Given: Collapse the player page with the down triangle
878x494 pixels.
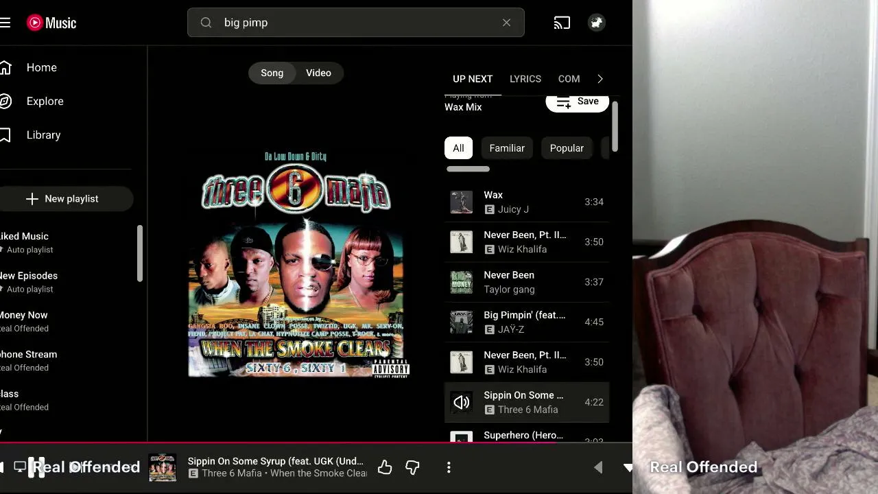Looking at the screenshot, I should point(628,468).
